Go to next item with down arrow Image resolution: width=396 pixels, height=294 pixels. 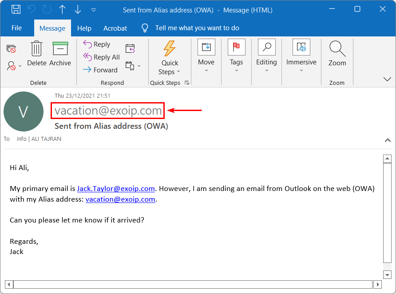click(78, 10)
